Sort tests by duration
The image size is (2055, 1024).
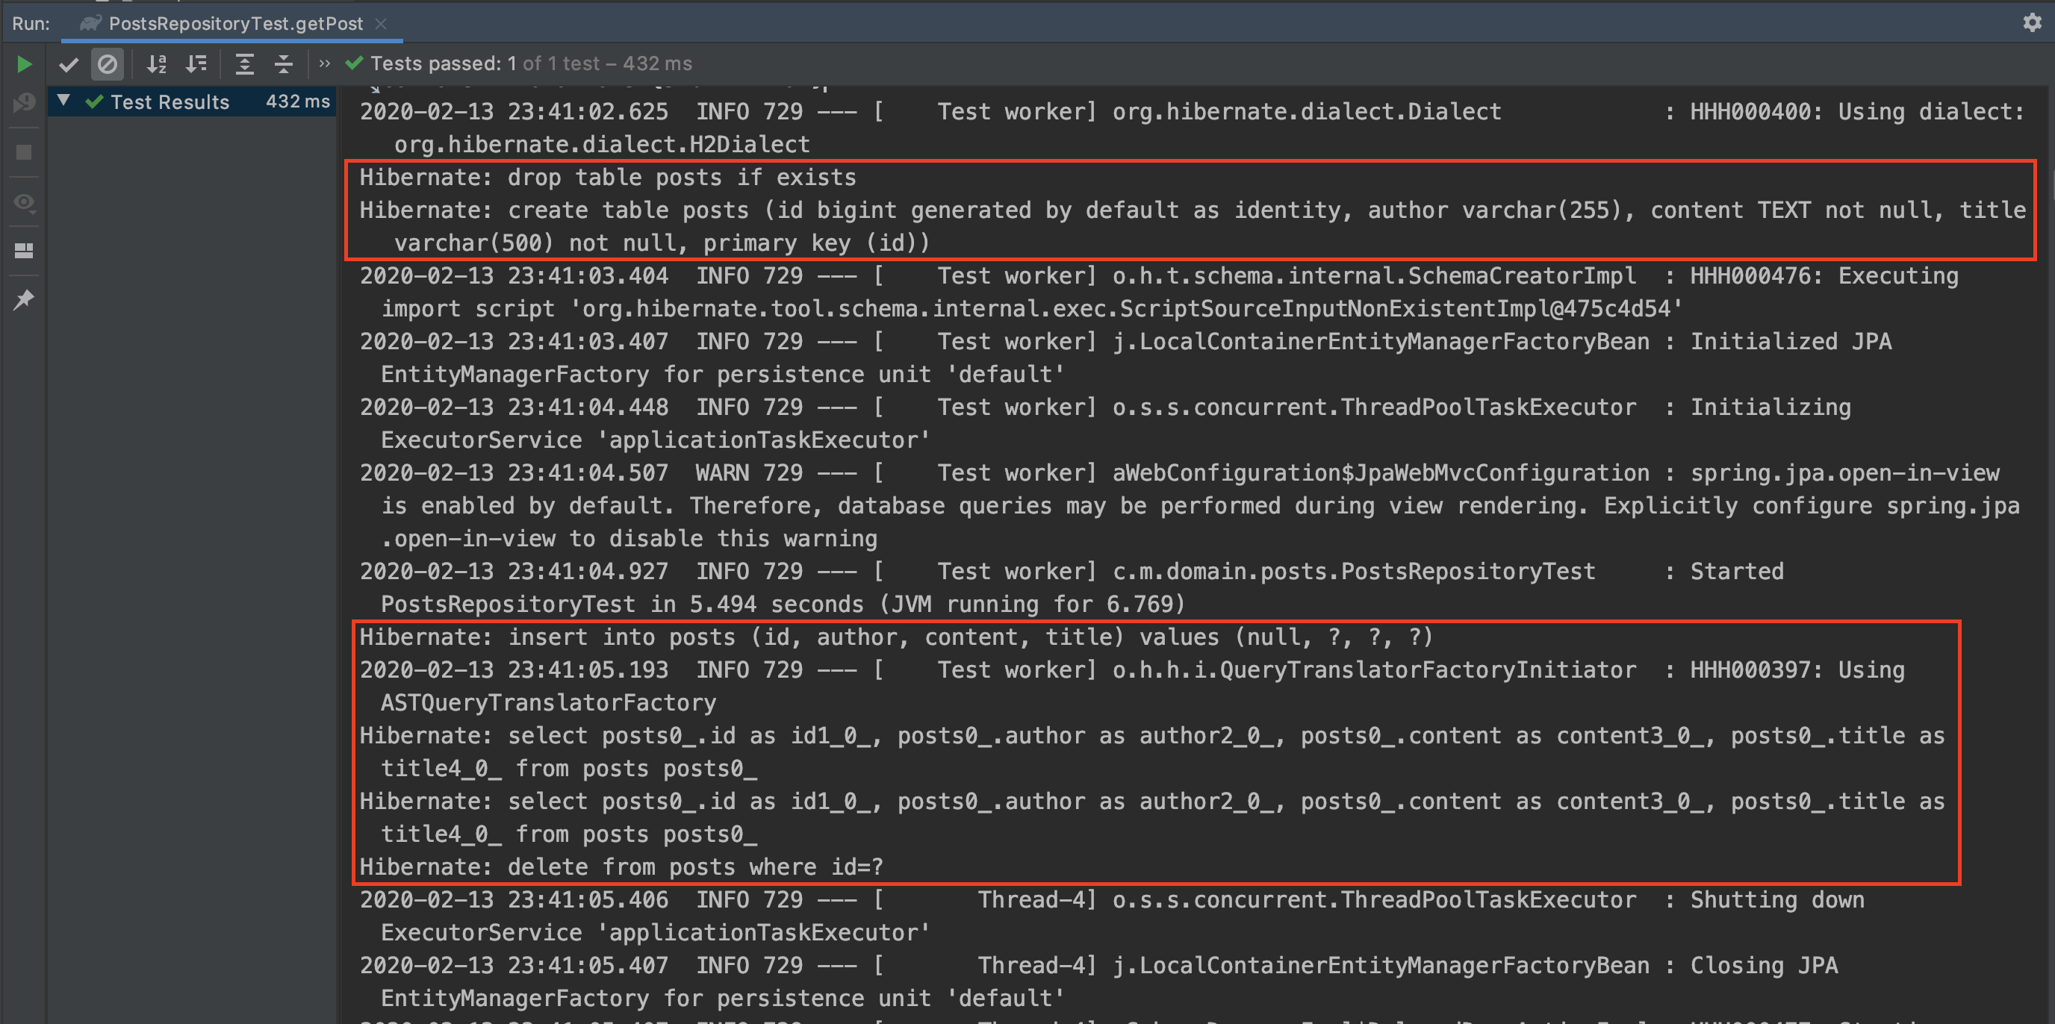(x=196, y=63)
